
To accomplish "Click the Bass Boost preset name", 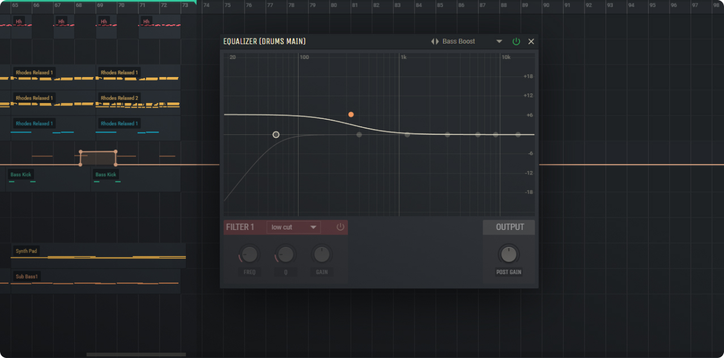I will pos(458,41).
